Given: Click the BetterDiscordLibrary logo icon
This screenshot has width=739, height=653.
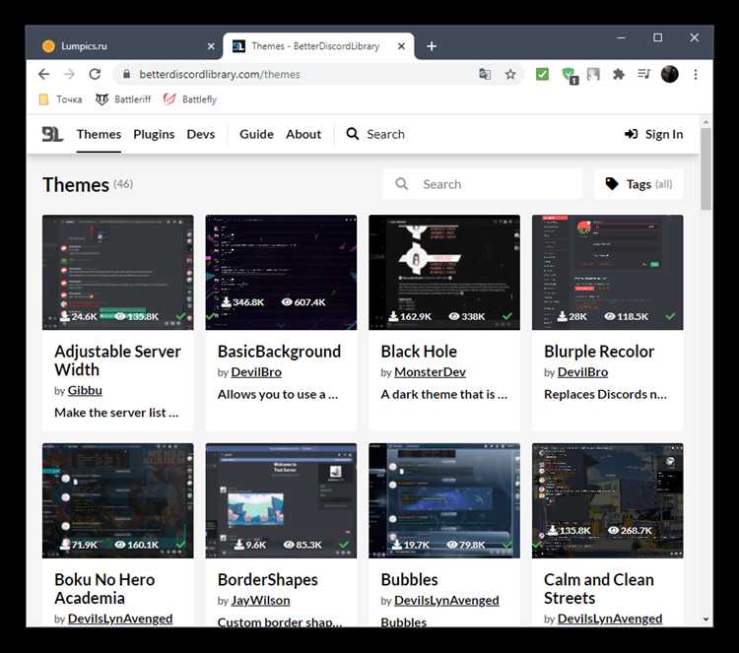Looking at the screenshot, I should [x=52, y=134].
